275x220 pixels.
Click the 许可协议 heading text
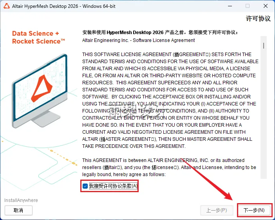258,18
